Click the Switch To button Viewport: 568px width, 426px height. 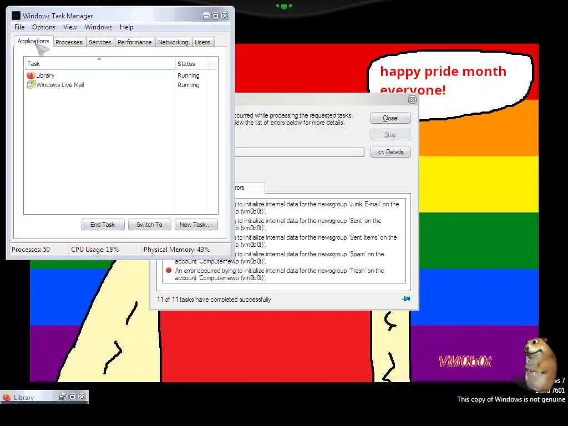[x=149, y=225]
